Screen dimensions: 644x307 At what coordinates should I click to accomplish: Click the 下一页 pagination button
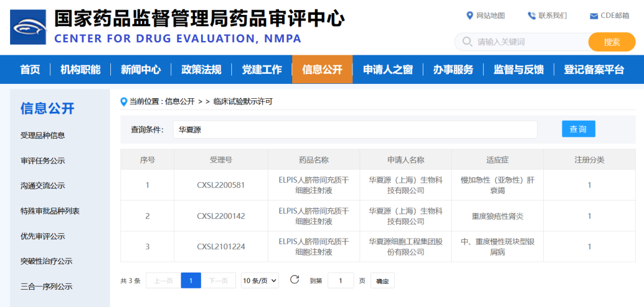[x=218, y=281]
